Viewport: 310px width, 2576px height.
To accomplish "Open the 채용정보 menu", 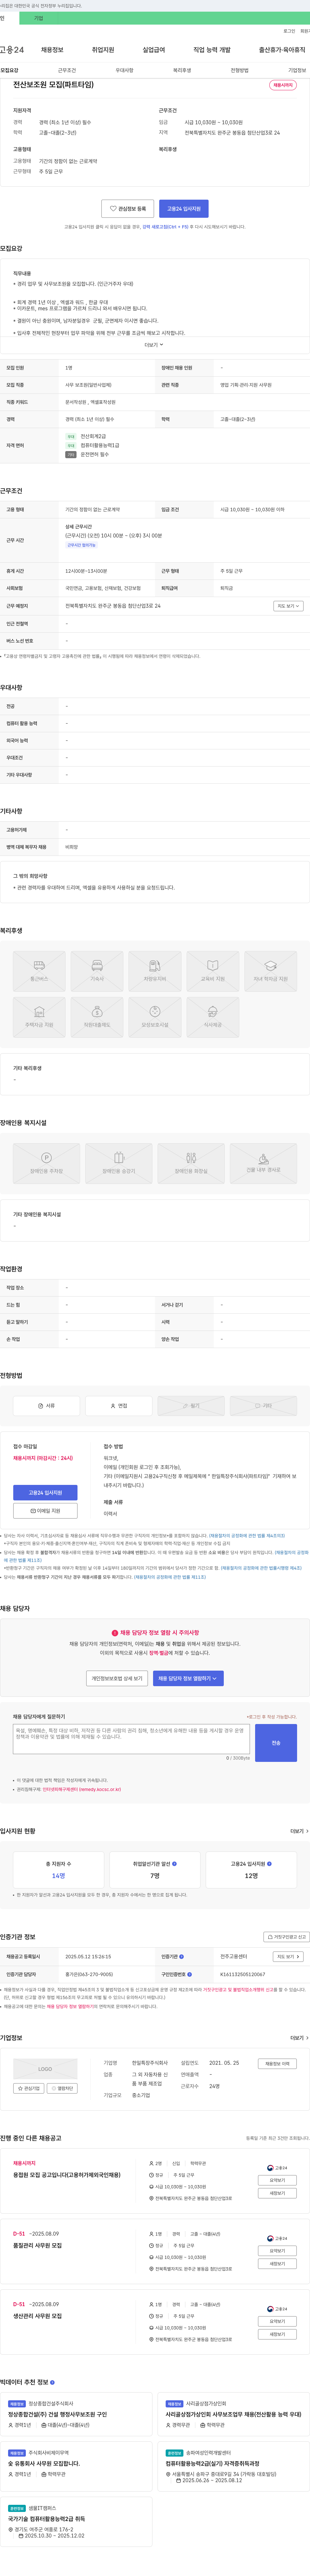I will pos(52,50).
